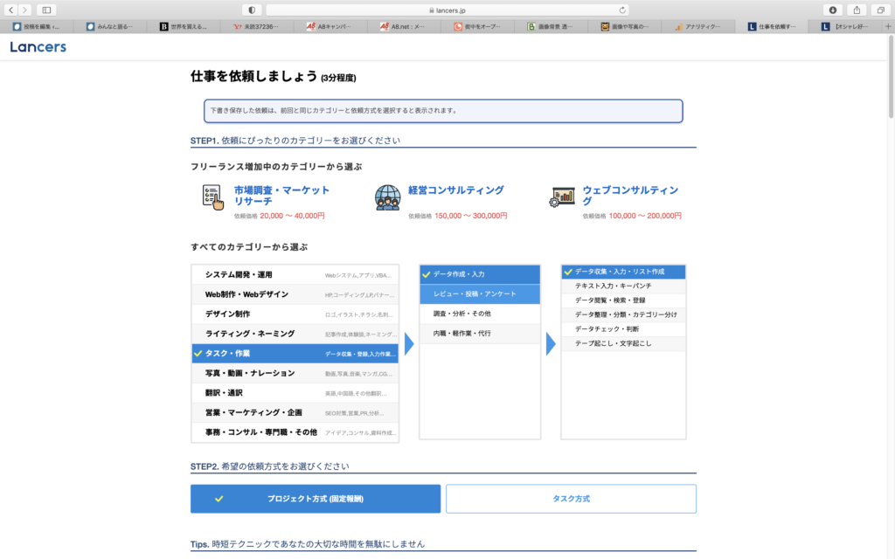895x559 pixels.
Task: Select タスク方式 option
Action: coord(571,499)
